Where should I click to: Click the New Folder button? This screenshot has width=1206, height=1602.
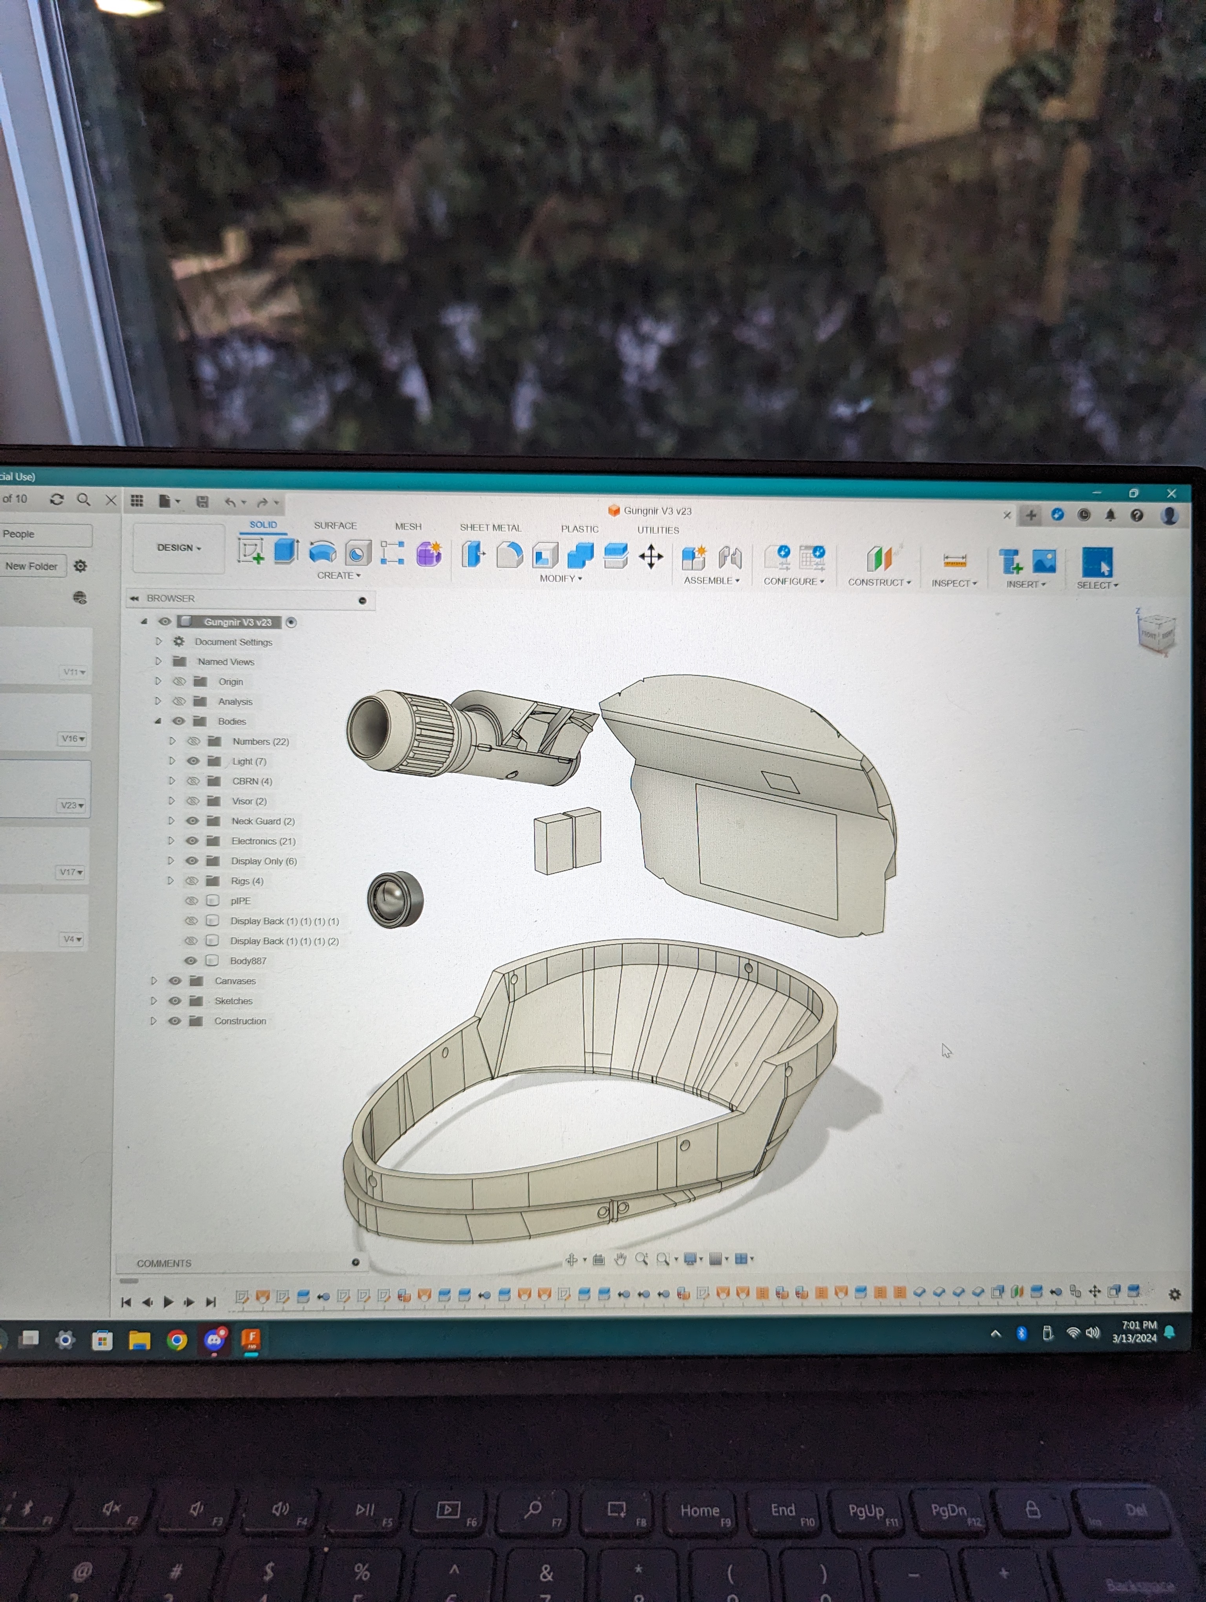(32, 566)
